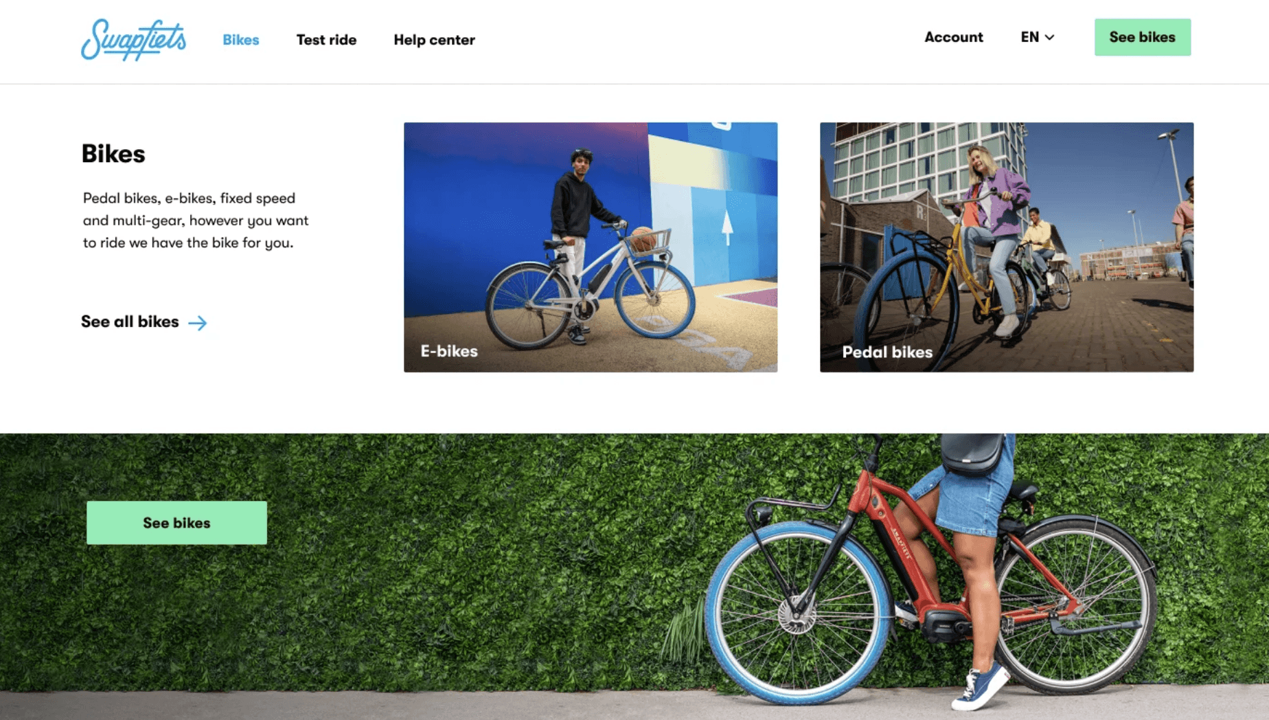Viewport: 1269px width, 720px height.
Task: Click the arrow next to See all bikes
Action: pyautogui.click(x=198, y=323)
